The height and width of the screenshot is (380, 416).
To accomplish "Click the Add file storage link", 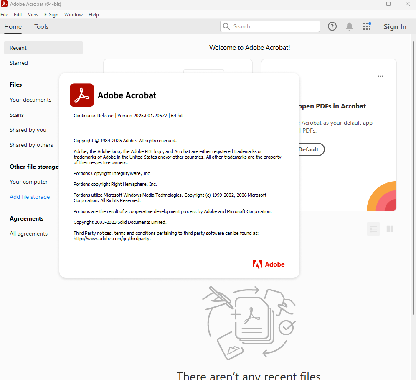I will pos(30,197).
